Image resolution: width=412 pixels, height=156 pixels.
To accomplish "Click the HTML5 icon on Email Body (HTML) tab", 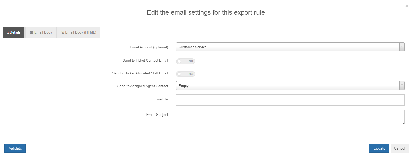I will pos(63,32).
